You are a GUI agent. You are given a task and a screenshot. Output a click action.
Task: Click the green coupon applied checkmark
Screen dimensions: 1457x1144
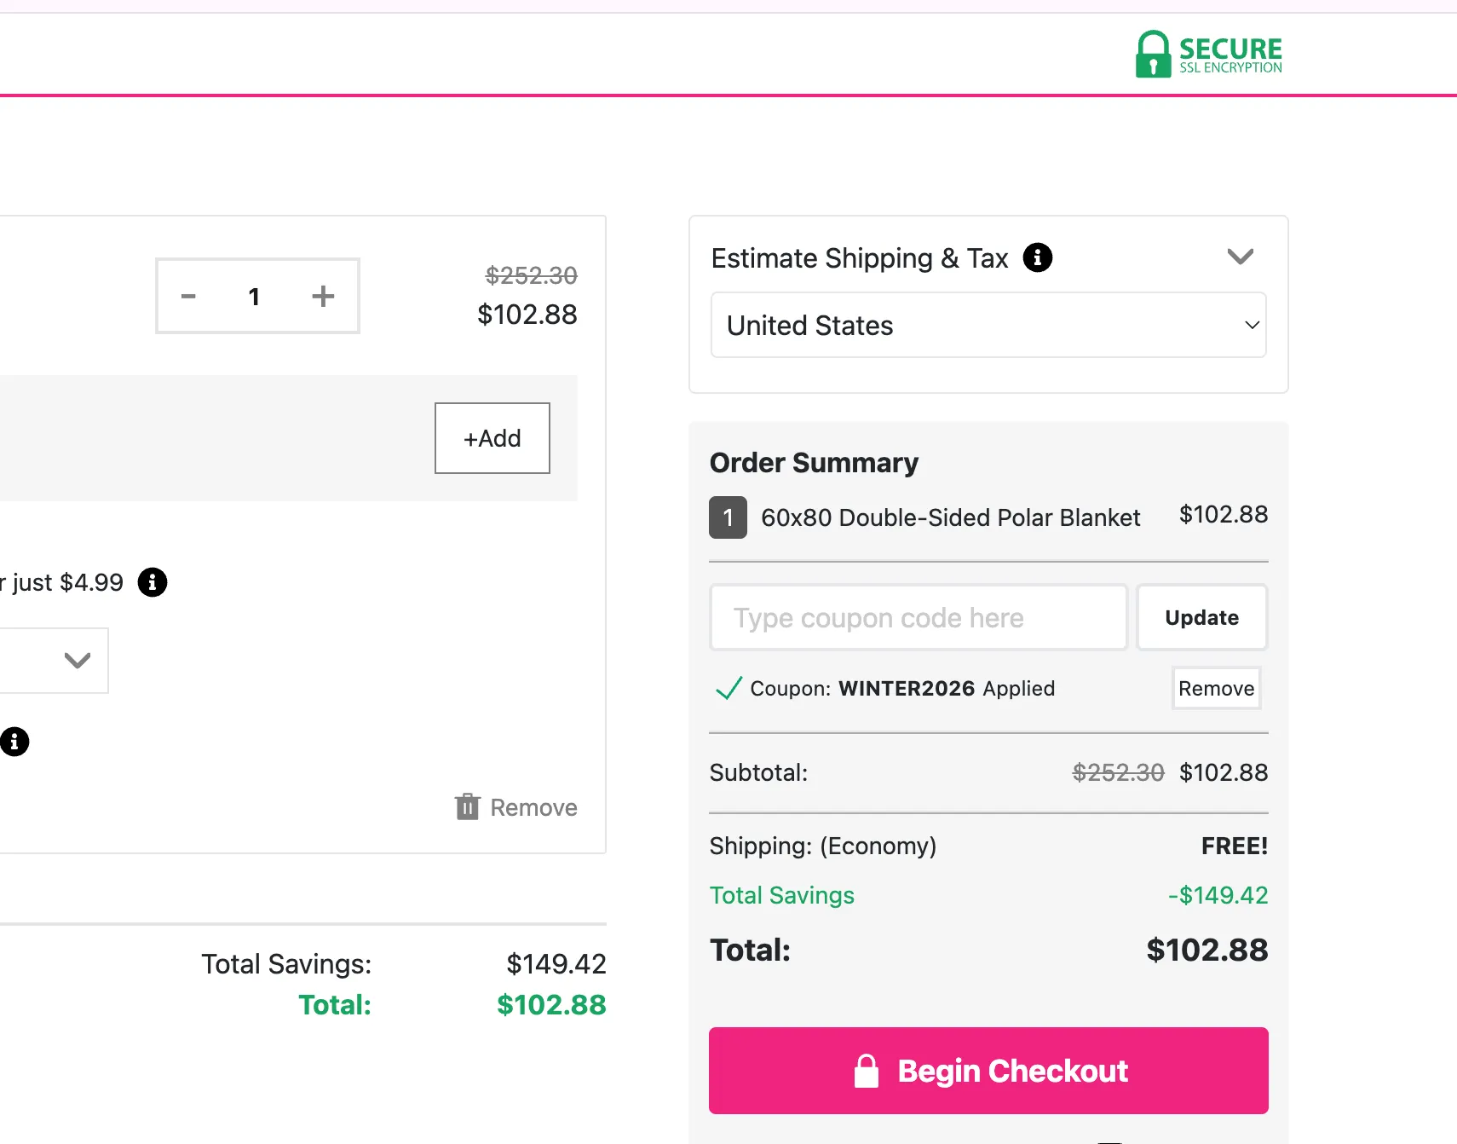[728, 689]
